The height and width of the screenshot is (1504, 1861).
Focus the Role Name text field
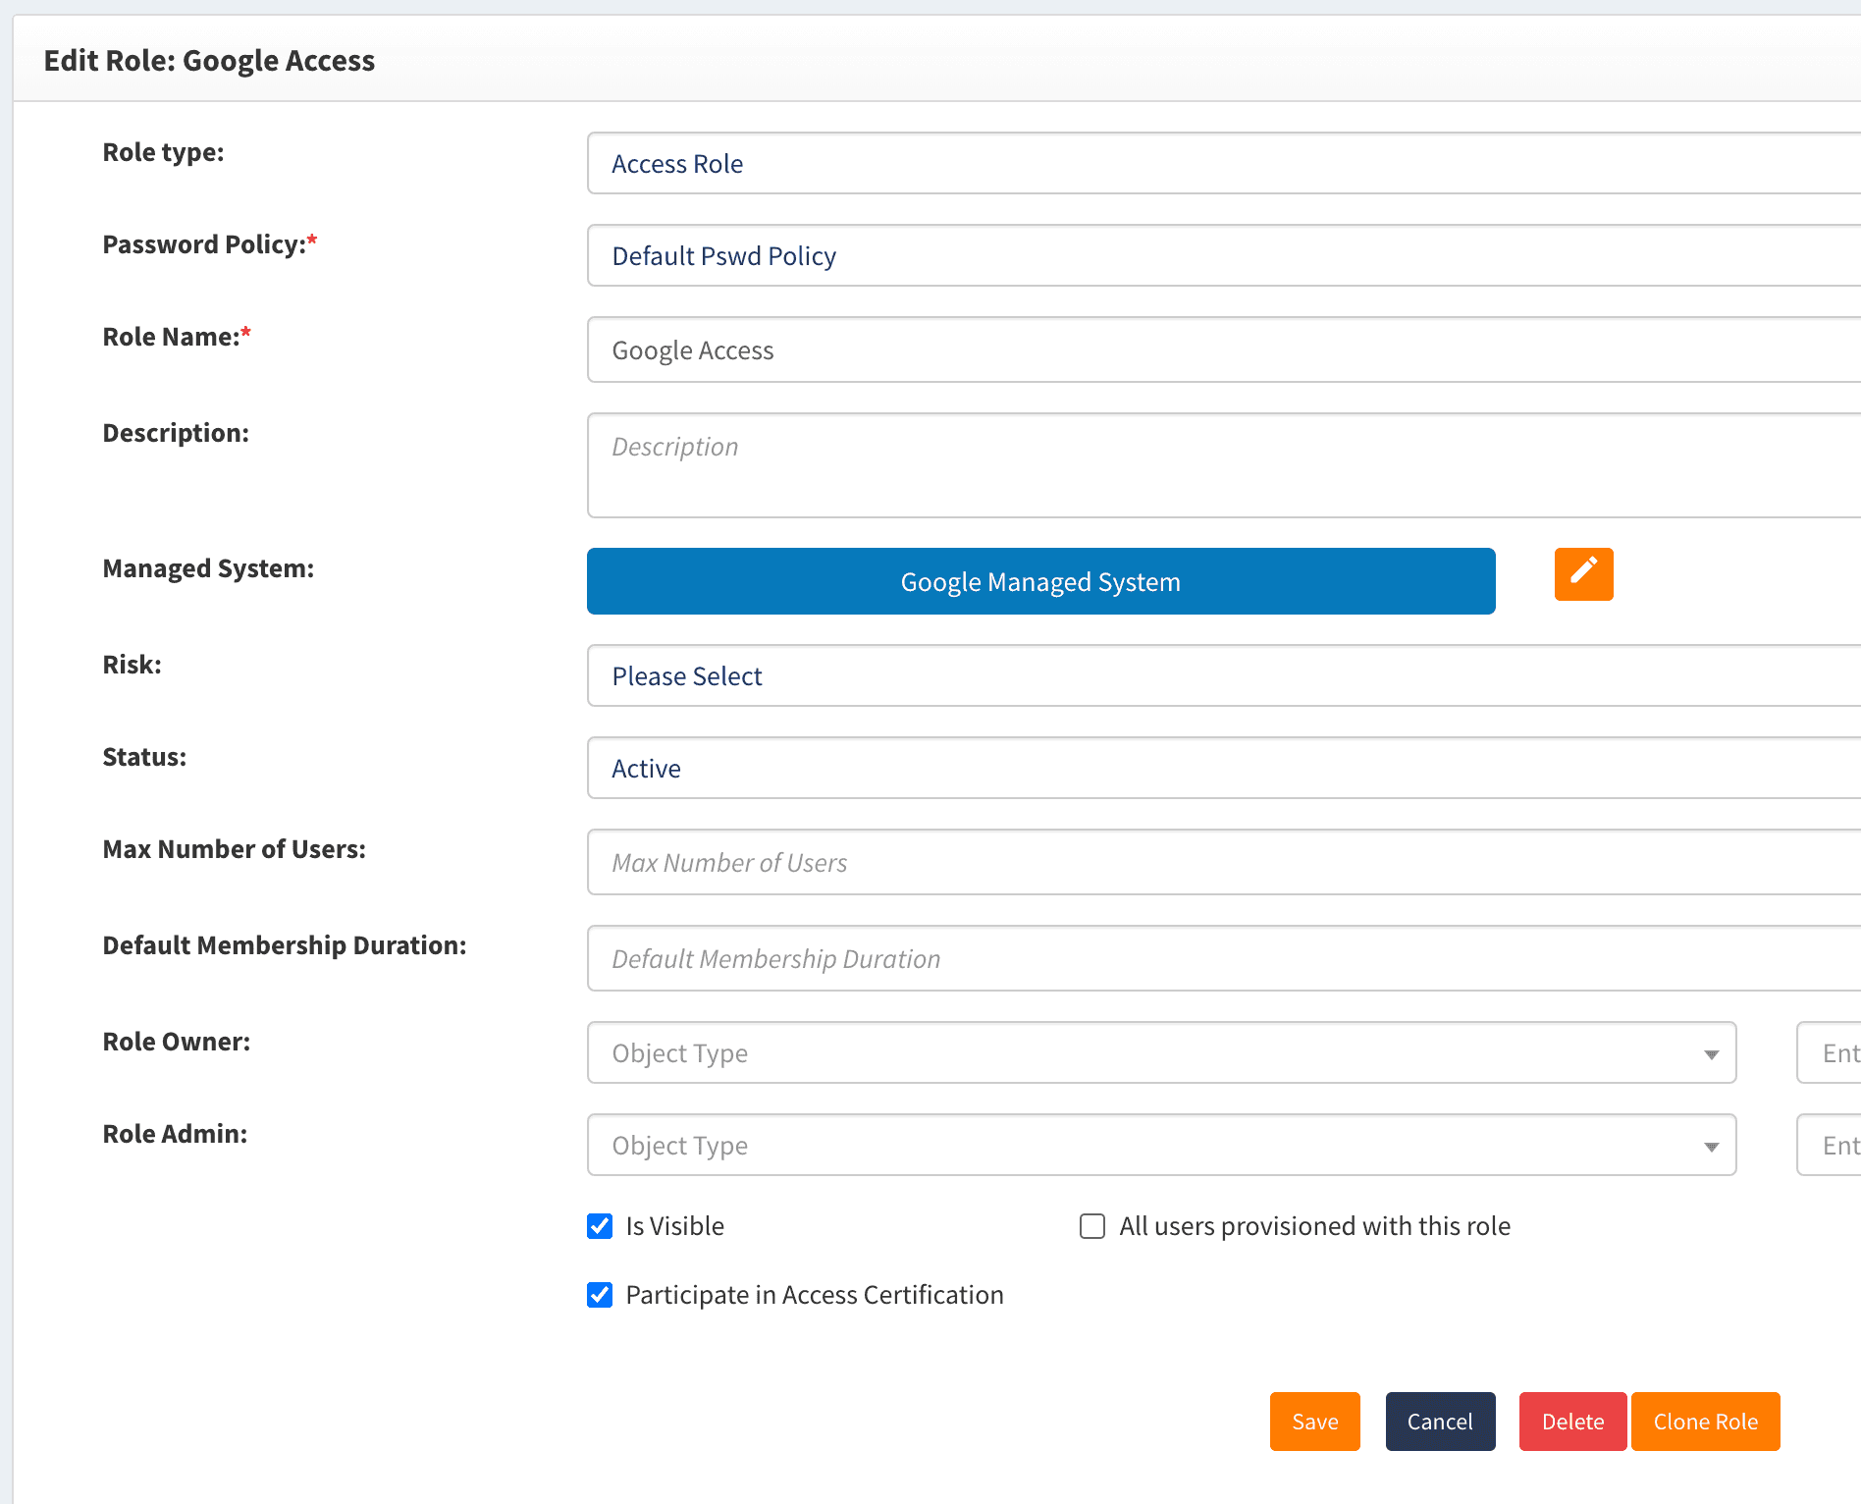pos(1222,350)
